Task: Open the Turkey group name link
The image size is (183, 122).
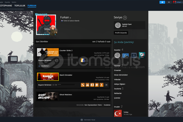Action: (126, 112)
